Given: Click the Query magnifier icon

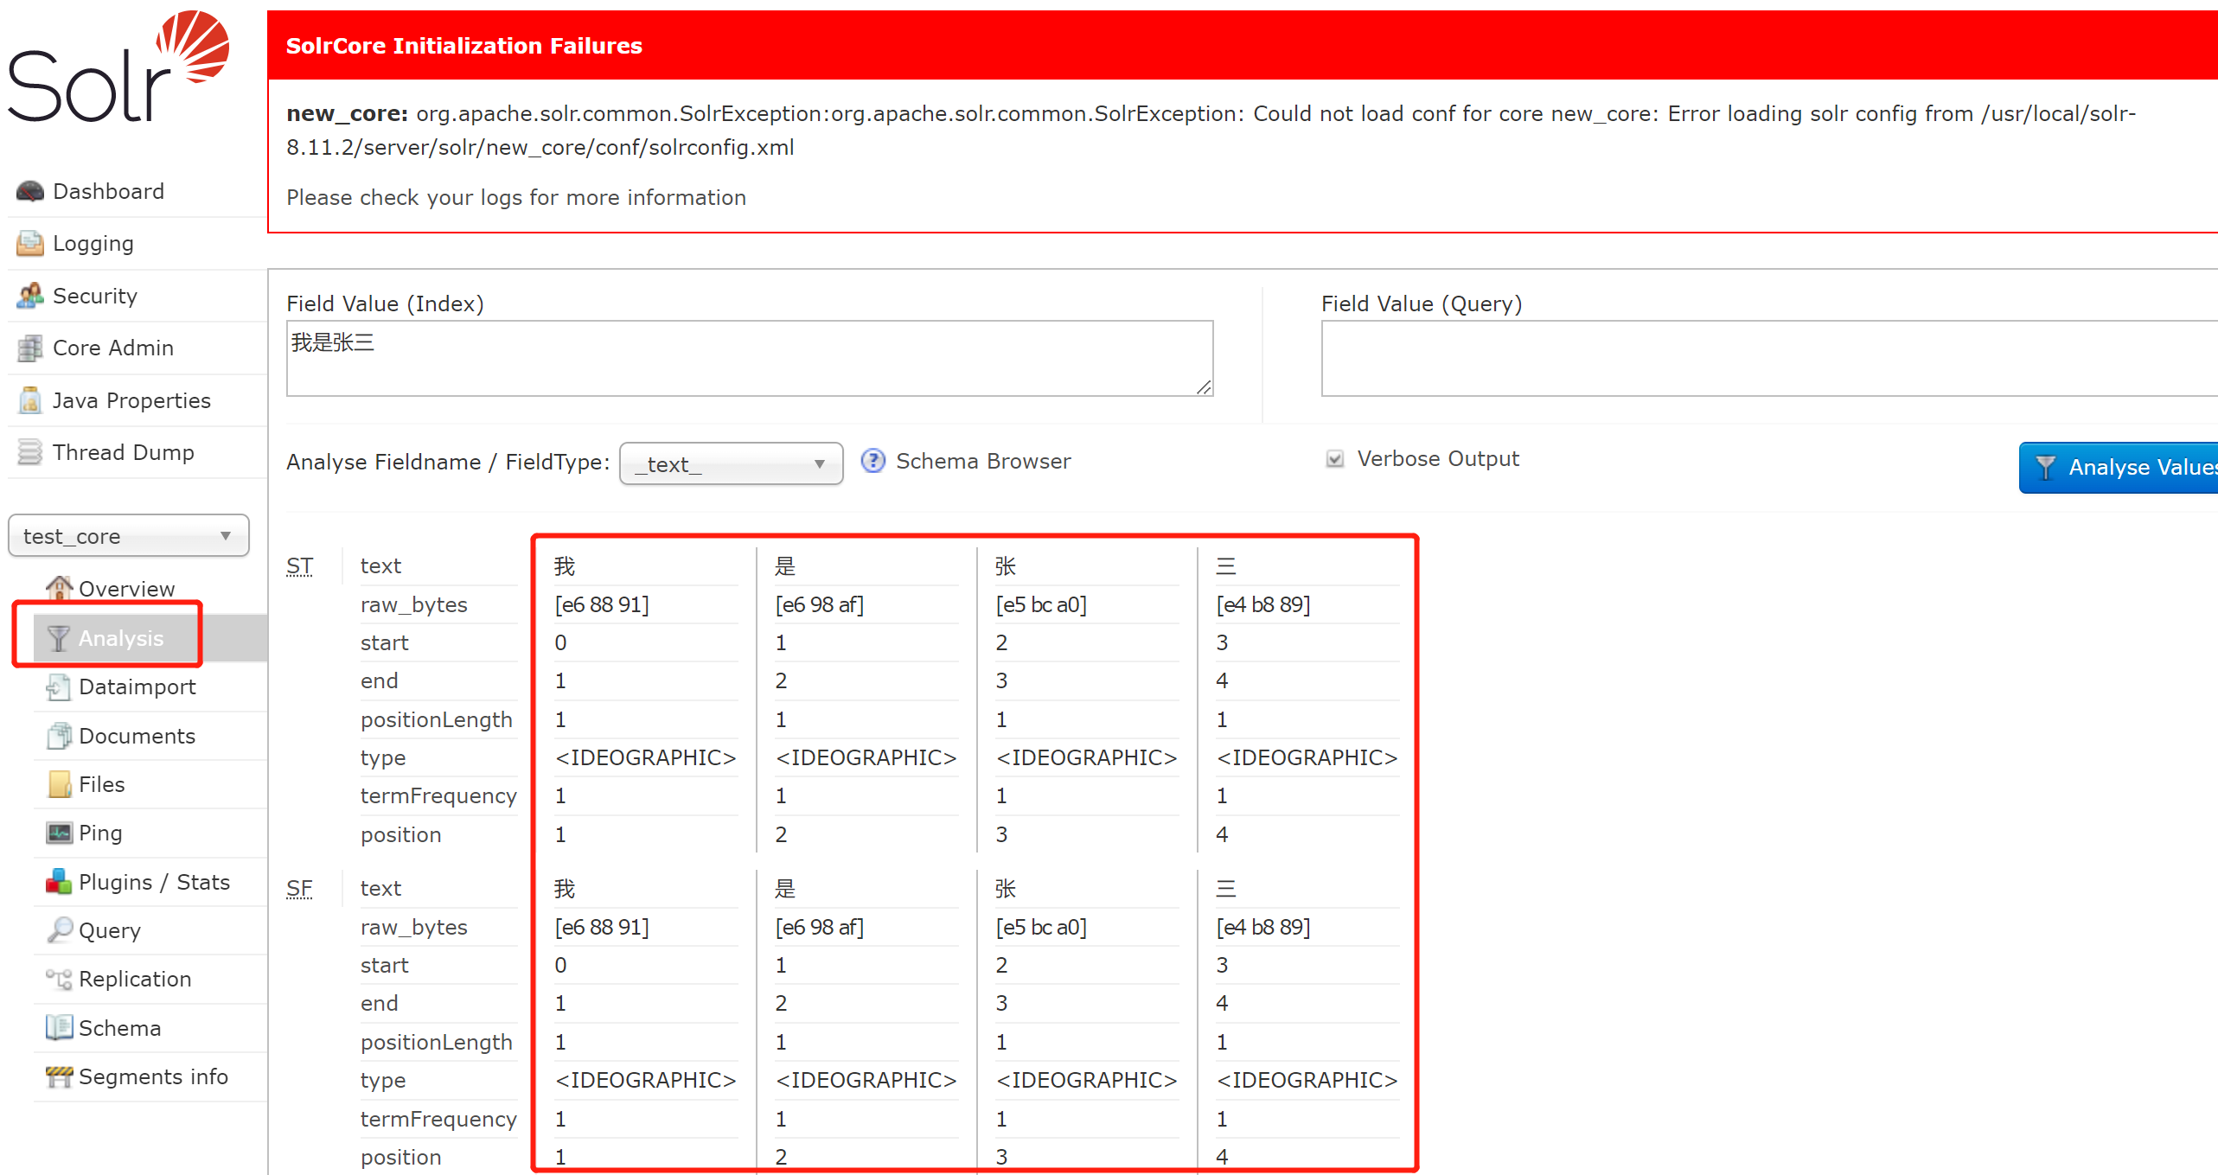Looking at the screenshot, I should point(58,930).
